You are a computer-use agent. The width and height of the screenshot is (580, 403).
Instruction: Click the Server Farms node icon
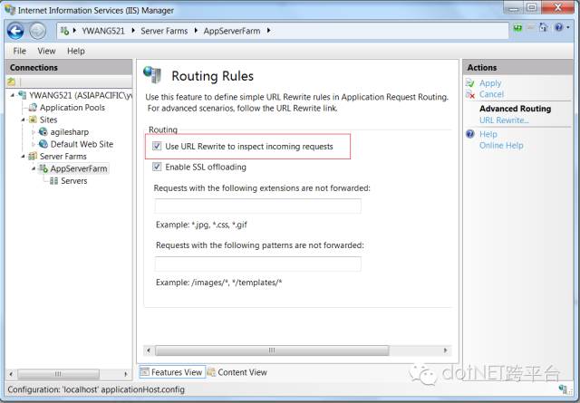(x=33, y=156)
